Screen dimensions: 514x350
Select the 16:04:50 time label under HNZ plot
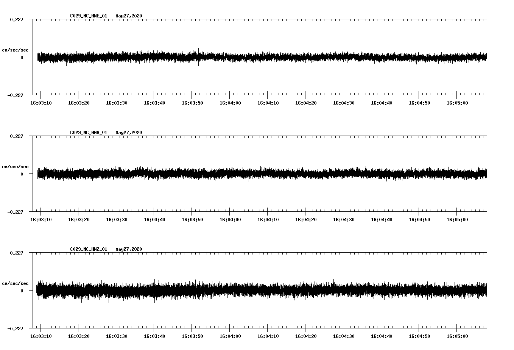click(x=419, y=336)
